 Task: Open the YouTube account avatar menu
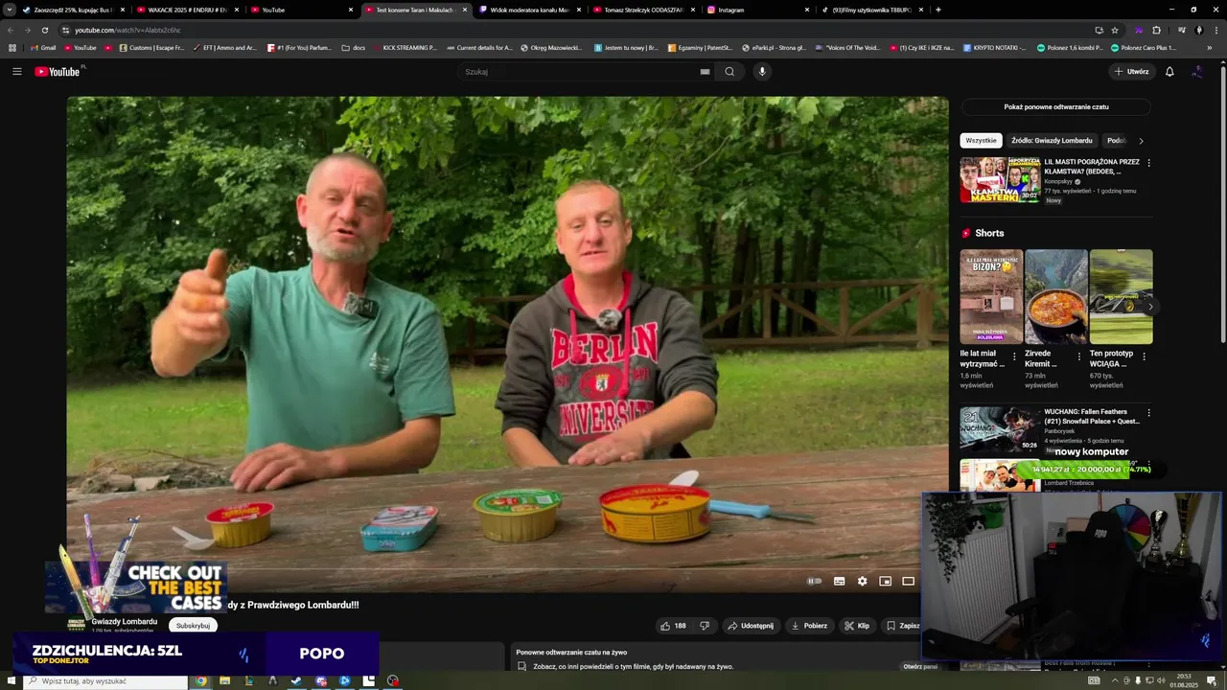click(1197, 71)
